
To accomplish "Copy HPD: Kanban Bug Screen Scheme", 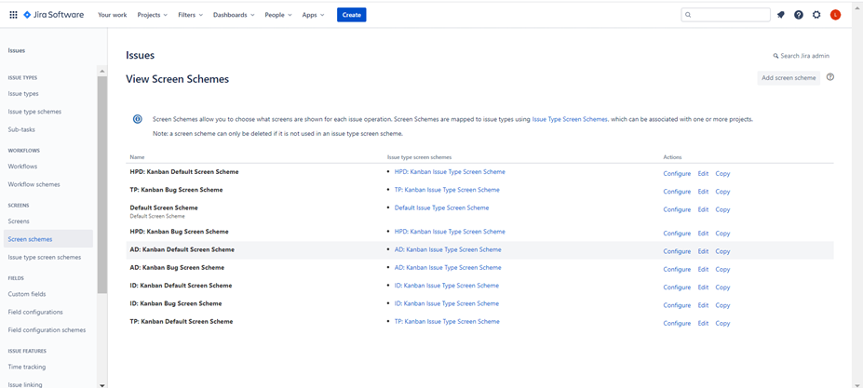I will (722, 234).
